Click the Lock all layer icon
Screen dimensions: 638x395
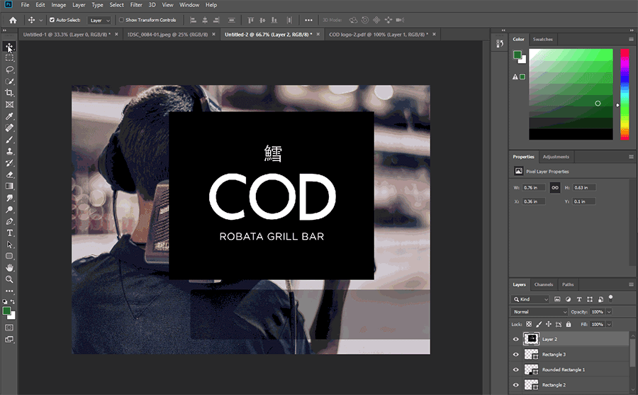click(569, 325)
